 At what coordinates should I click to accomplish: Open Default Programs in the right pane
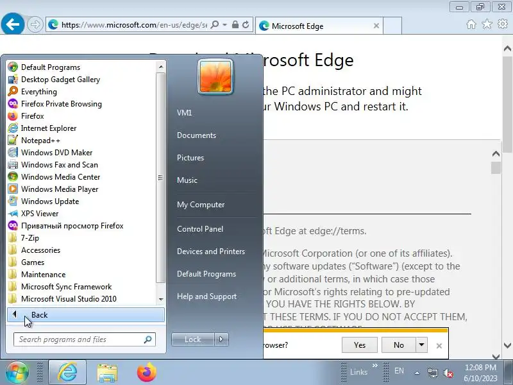point(206,274)
